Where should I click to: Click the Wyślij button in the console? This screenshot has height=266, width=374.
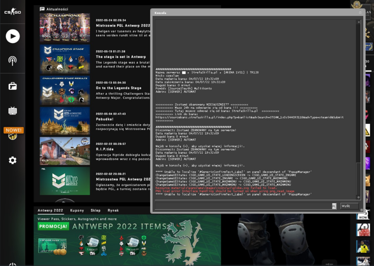click(349, 206)
